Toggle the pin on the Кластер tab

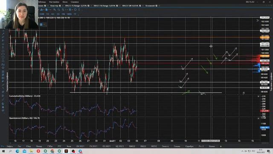point(60,6)
